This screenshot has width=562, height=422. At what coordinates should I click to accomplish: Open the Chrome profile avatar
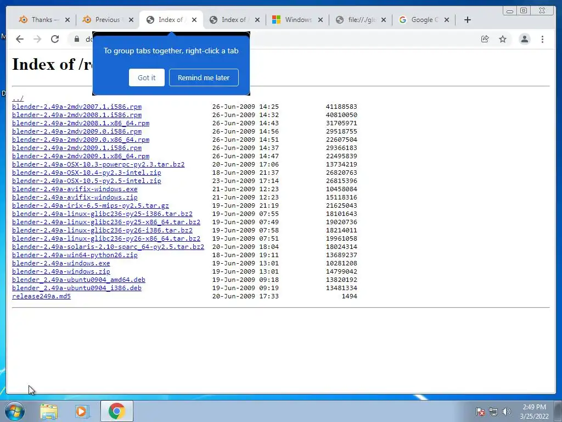[525, 39]
